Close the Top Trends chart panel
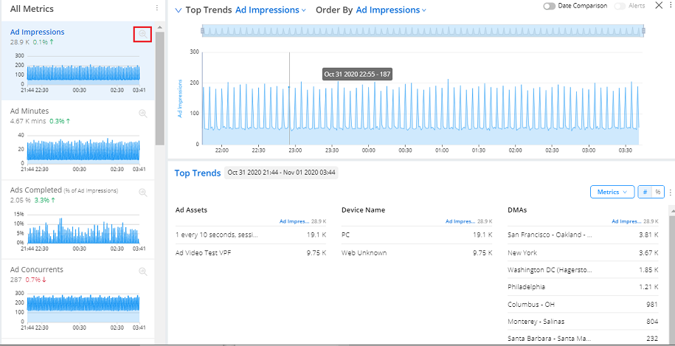Image resolution: width=675 pixels, height=346 pixels. [x=659, y=6]
